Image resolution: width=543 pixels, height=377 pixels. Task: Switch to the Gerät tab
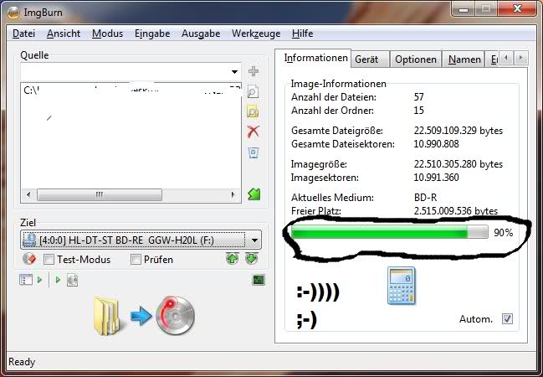coord(370,59)
